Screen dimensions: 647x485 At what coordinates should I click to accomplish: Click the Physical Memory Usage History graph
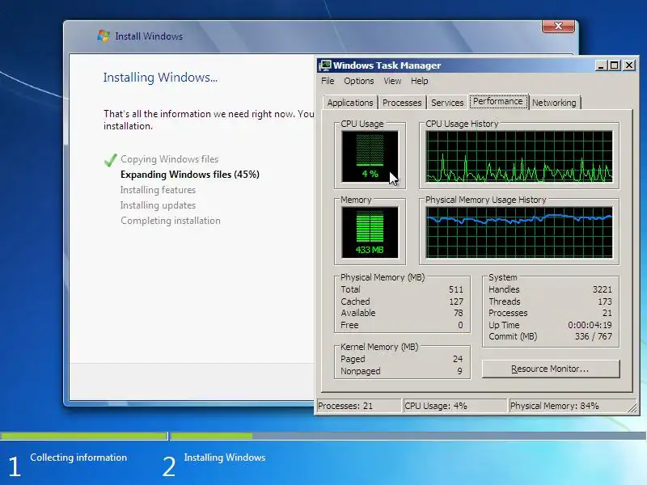coord(519,233)
